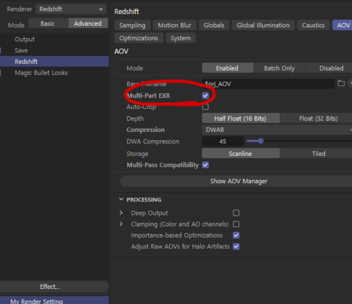The height and width of the screenshot is (304, 352).
Task: Set AOV Mode to Enabled
Action: pos(228,68)
